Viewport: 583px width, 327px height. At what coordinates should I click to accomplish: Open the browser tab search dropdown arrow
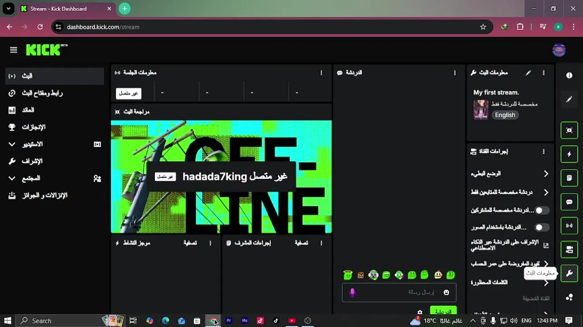pos(8,9)
